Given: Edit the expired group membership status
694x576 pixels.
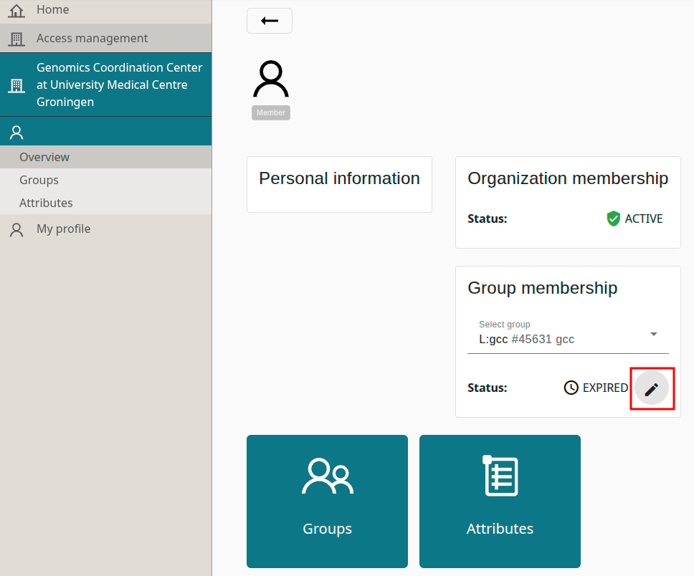Looking at the screenshot, I should tap(651, 389).
